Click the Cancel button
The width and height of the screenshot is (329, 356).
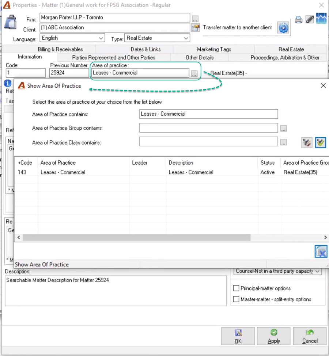coord(310,336)
